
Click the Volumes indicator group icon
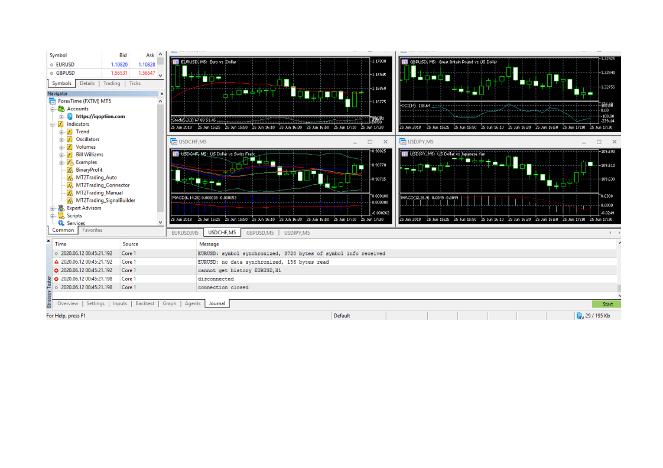(70, 147)
